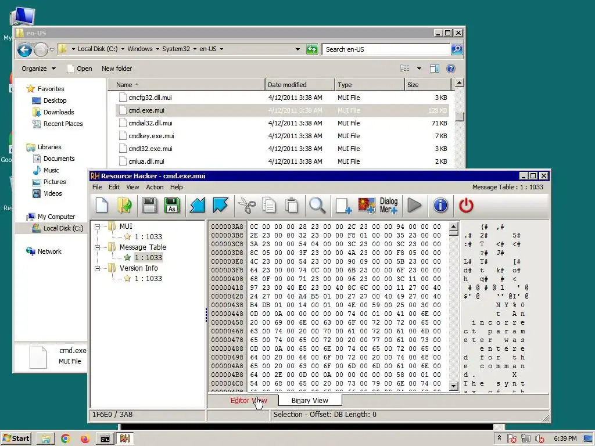Open the Edit menu in Resource Hacker

click(x=114, y=187)
